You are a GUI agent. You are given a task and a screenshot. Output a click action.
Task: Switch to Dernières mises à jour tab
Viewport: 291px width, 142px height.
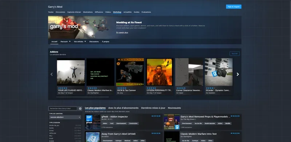click(153, 108)
